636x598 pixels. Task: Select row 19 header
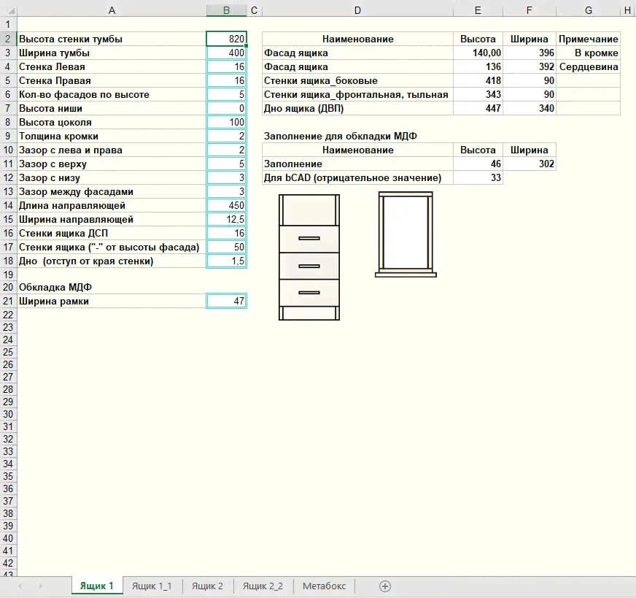pos(8,275)
